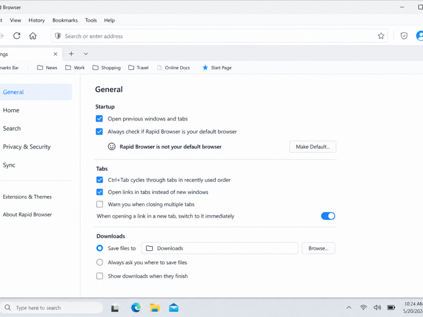Uncheck Always check default browser
Screen dimensions: 423x317
pos(99,132)
